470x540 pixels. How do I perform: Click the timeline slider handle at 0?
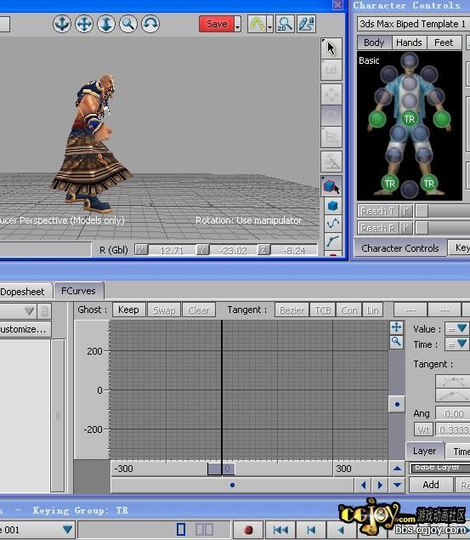[221, 469]
